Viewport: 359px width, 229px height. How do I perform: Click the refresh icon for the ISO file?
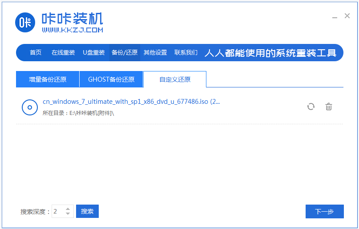[x=311, y=107]
